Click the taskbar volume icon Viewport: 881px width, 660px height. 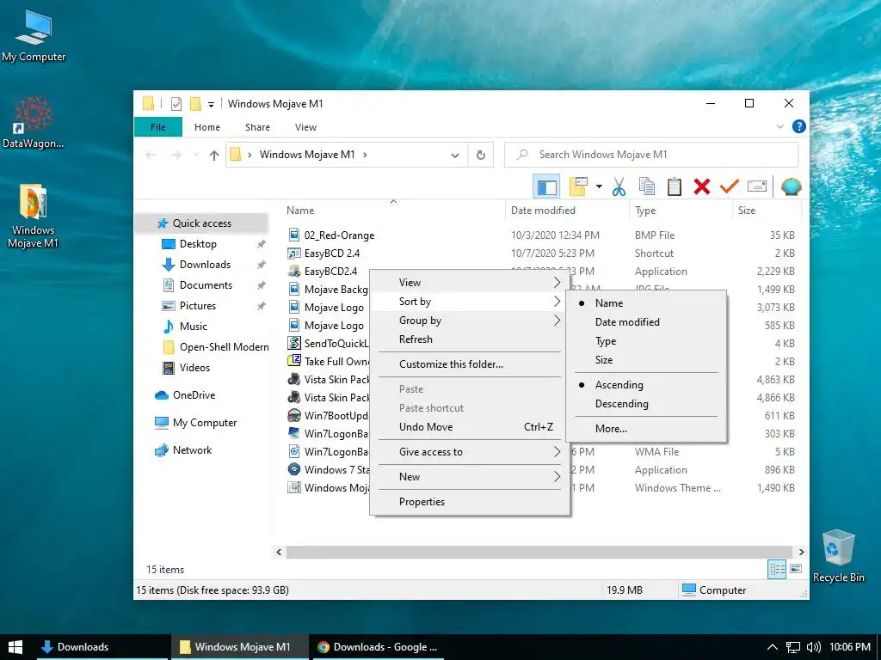814,647
